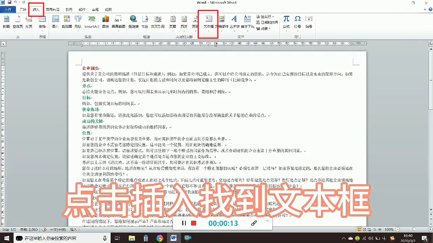
Task: Insert a 超链接 hyperlink
Action: pyautogui.click(x=133, y=22)
